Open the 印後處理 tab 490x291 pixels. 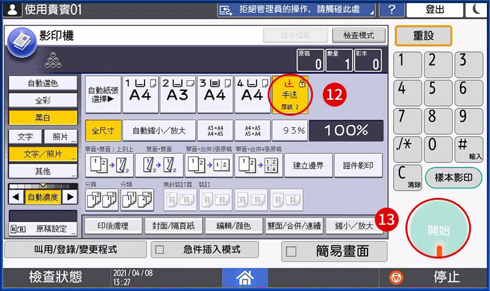(113, 225)
